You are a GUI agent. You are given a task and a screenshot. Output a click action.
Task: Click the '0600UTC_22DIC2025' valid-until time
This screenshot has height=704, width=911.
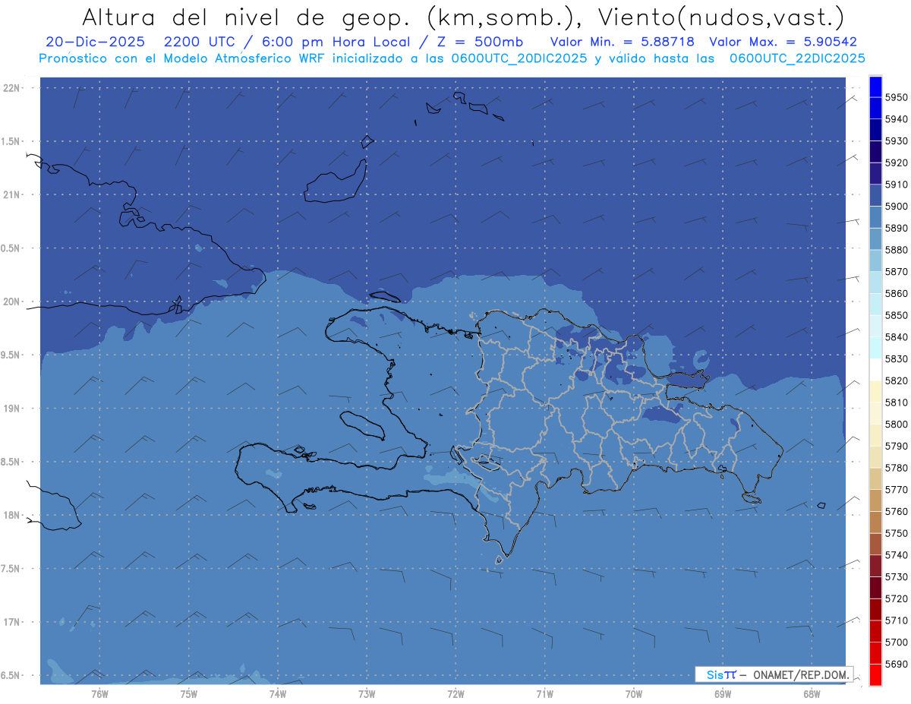(796, 58)
